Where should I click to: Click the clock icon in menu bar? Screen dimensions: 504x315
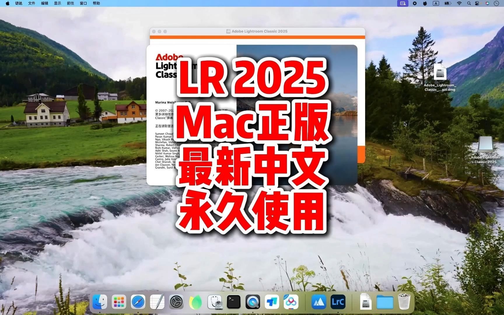click(x=496, y=3)
